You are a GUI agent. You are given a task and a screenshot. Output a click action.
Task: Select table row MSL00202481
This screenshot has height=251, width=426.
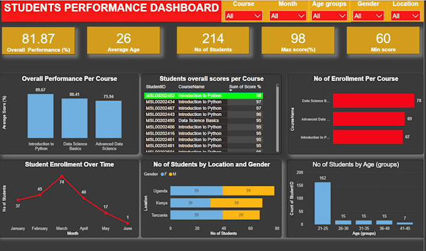(x=204, y=145)
